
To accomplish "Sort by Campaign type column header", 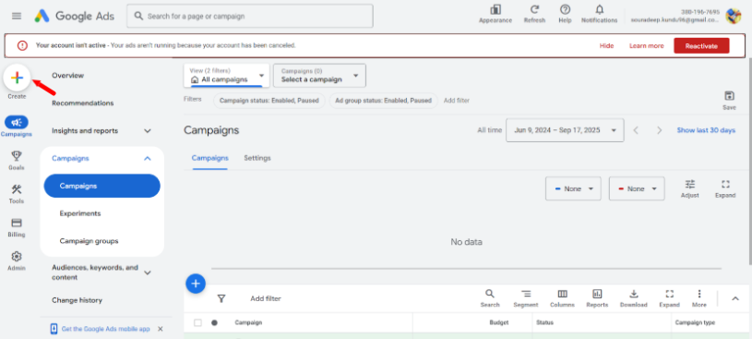I will click(695, 322).
